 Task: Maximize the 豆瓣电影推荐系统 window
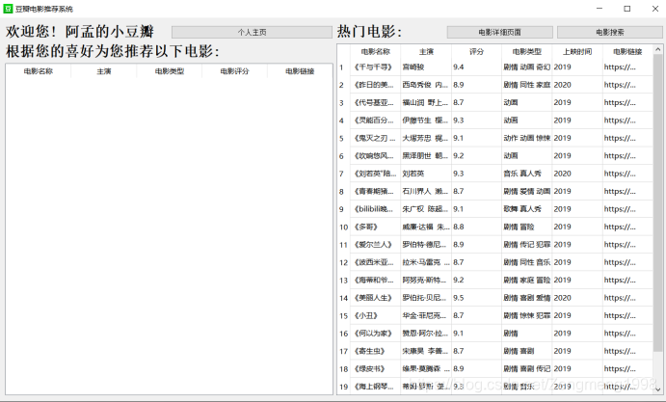tap(626, 9)
